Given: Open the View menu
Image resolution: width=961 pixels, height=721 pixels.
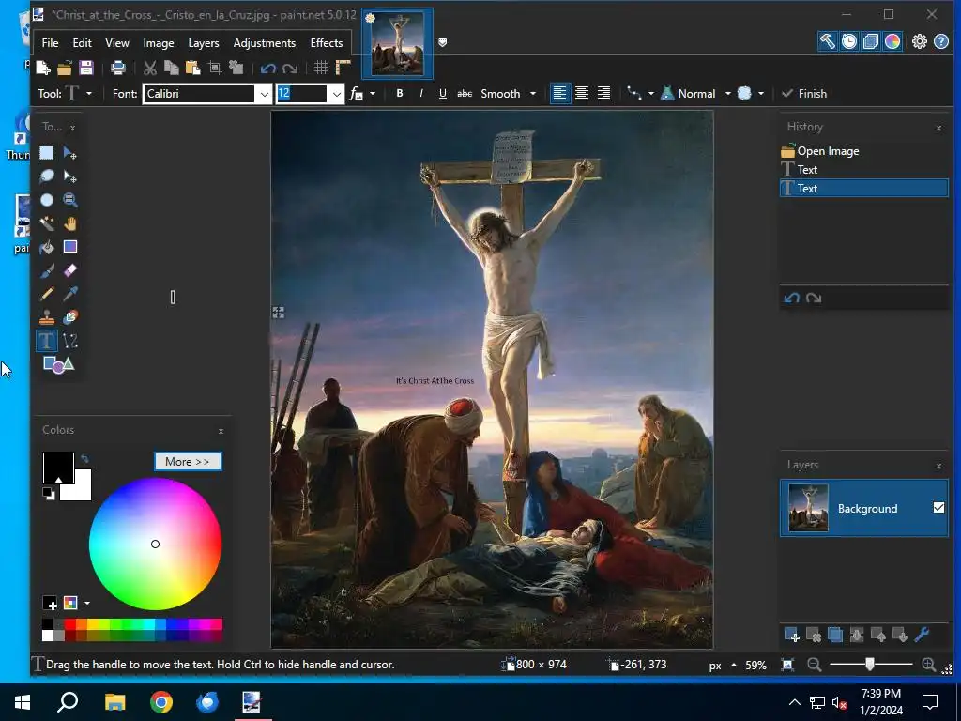Looking at the screenshot, I should click(116, 43).
